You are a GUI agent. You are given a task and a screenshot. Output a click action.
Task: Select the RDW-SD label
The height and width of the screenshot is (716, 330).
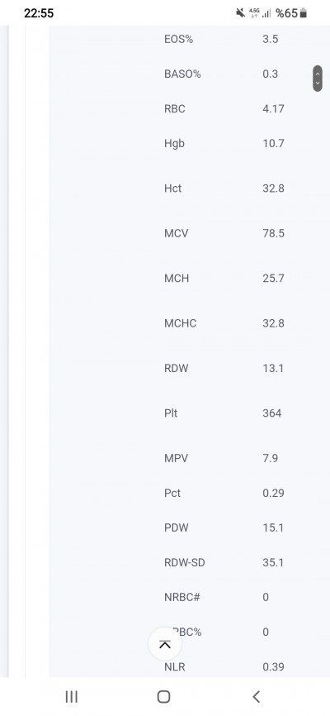185,562
